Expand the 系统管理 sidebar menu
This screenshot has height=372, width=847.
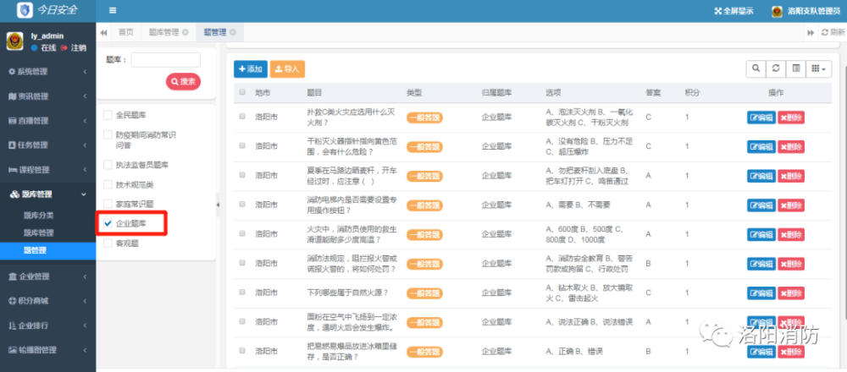pos(47,71)
